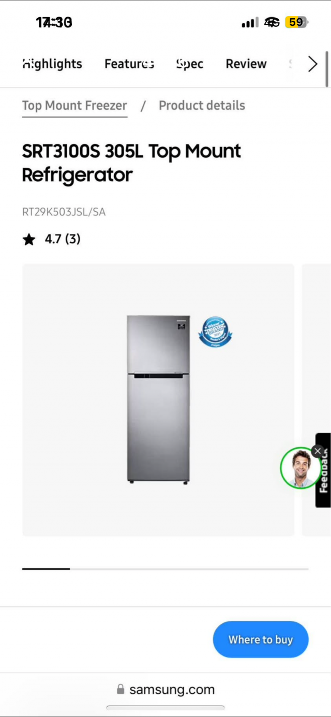Open the 4.7 (3) reviews rating
The width and height of the screenshot is (331, 717).
(x=63, y=239)
